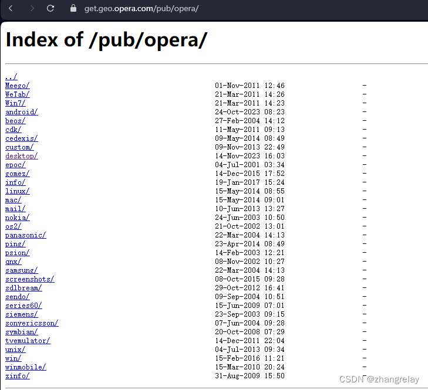
Task: Click the timestamp 15-Feb-2016 11:21
Action: pos(250,358)
